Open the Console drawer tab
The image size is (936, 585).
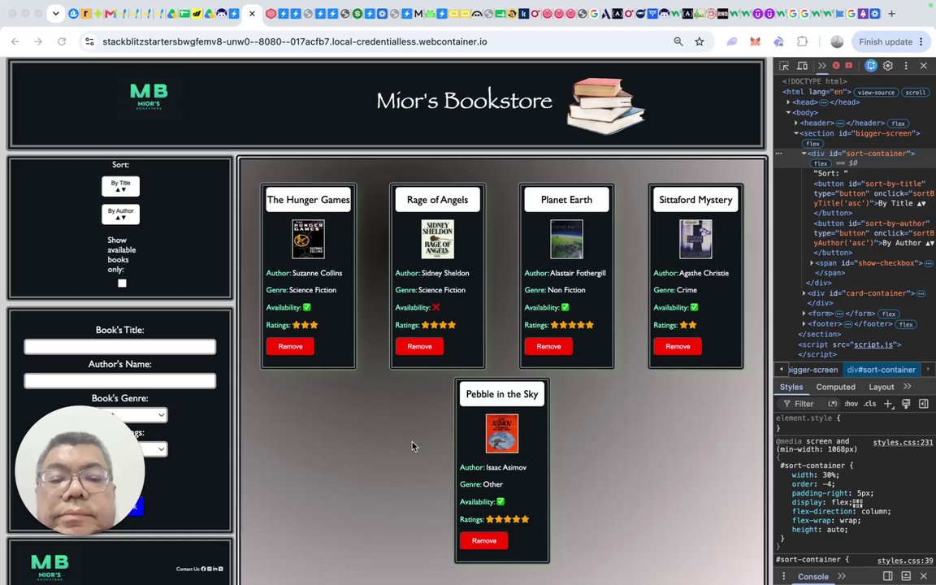(813, 576)
